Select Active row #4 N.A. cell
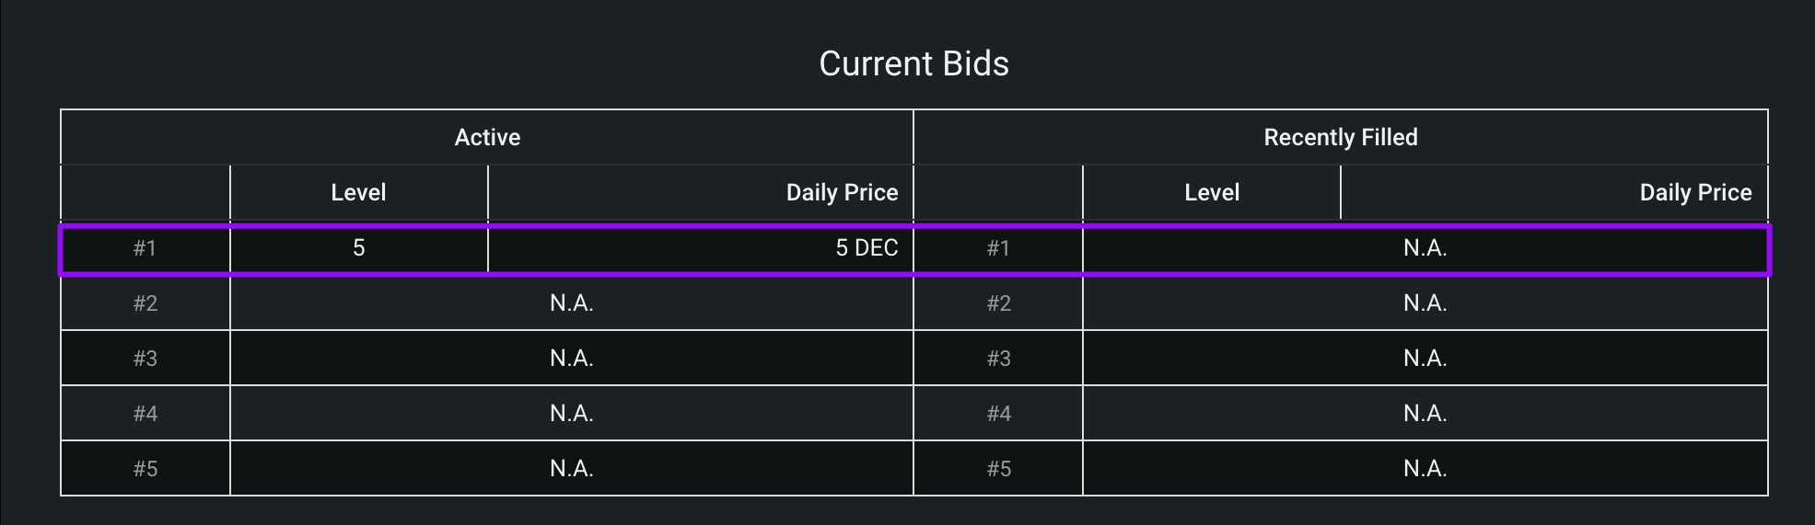This screenshot has height=525, width=1815. click(572, 414)
